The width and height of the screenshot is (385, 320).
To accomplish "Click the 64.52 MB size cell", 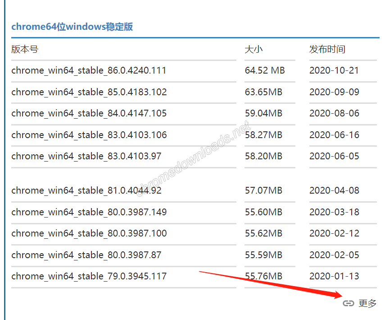I will pos(265,70).
